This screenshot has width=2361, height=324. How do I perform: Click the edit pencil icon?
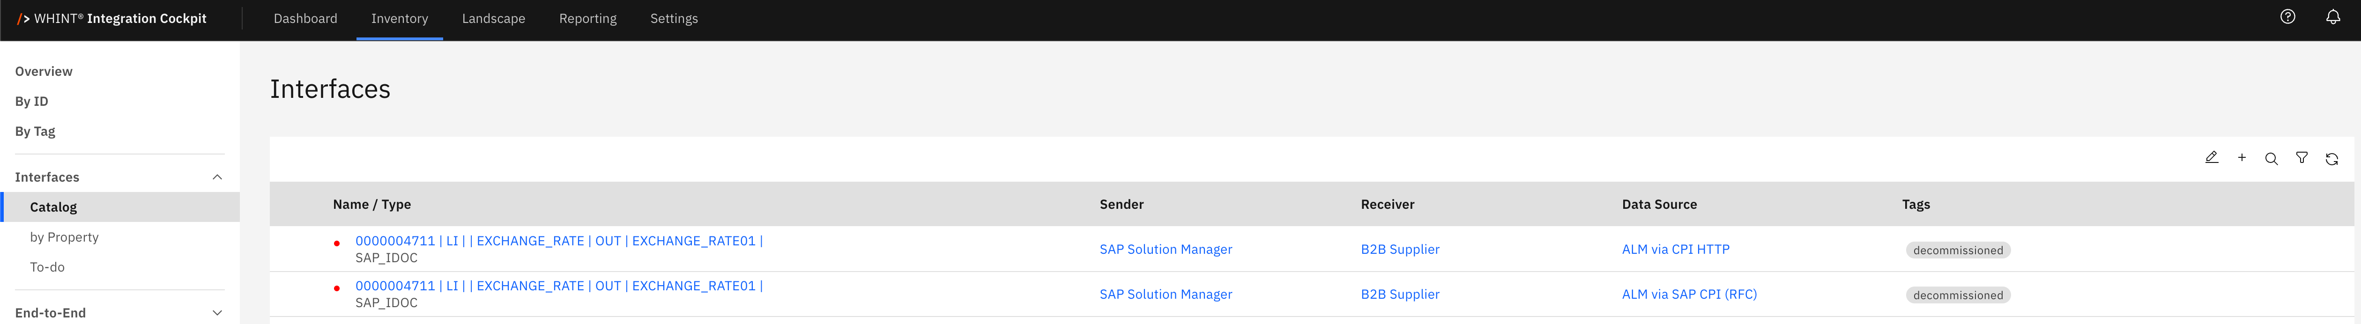[2211, 157]
